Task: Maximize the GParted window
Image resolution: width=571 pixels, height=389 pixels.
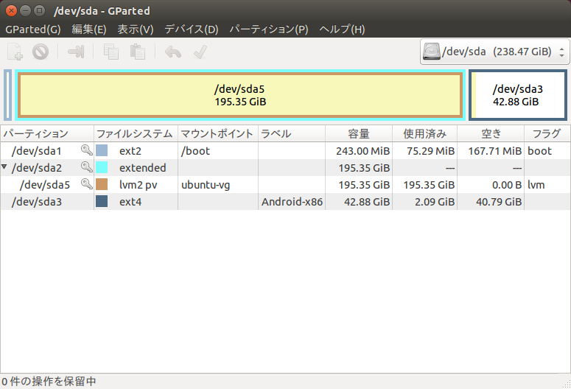Action: pyautogui.click(x=39, y=10)
